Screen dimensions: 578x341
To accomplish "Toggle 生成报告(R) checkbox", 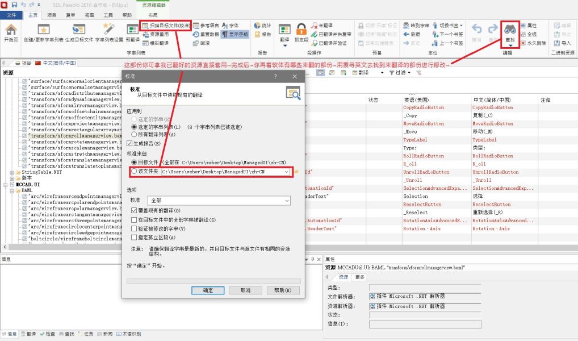I will tap(129, 143).
